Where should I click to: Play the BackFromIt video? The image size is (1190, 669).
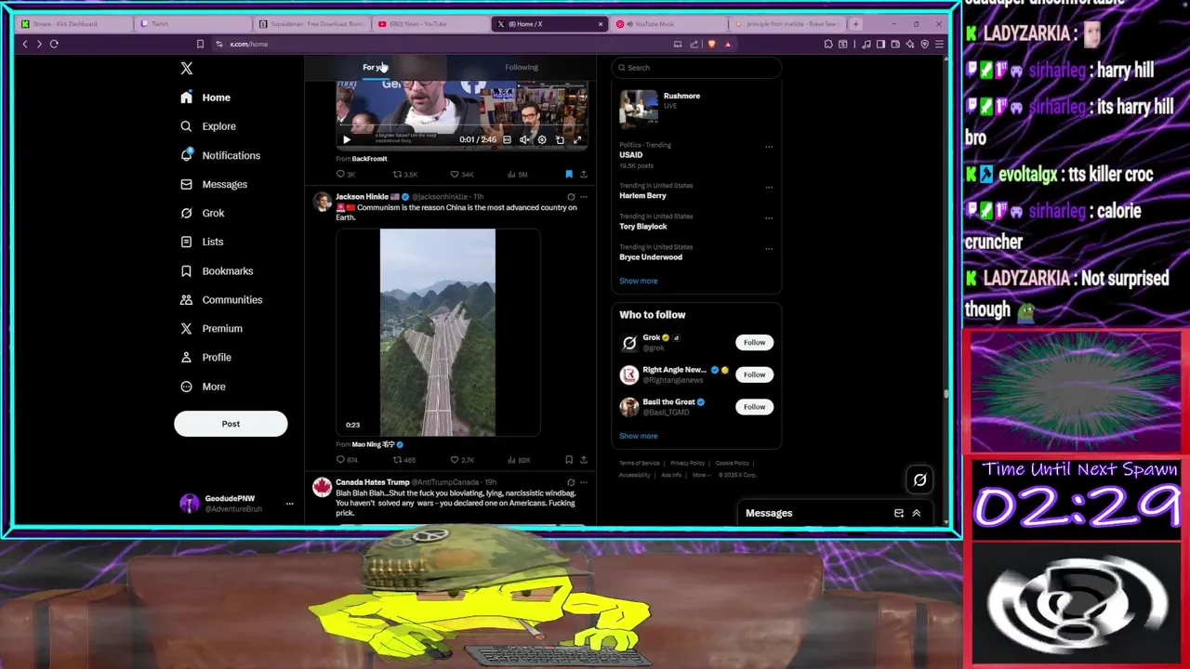(346, 139)
